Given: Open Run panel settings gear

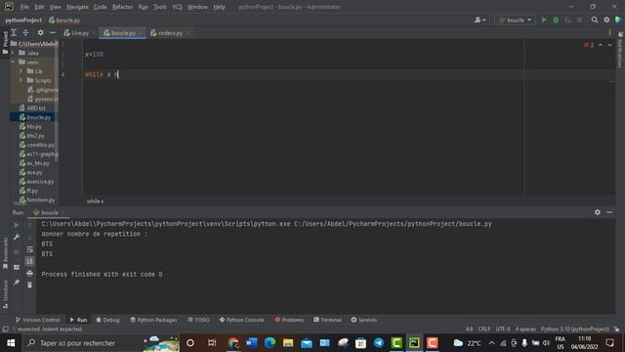Looking at the screenshot, I should (x=597, y=212).
